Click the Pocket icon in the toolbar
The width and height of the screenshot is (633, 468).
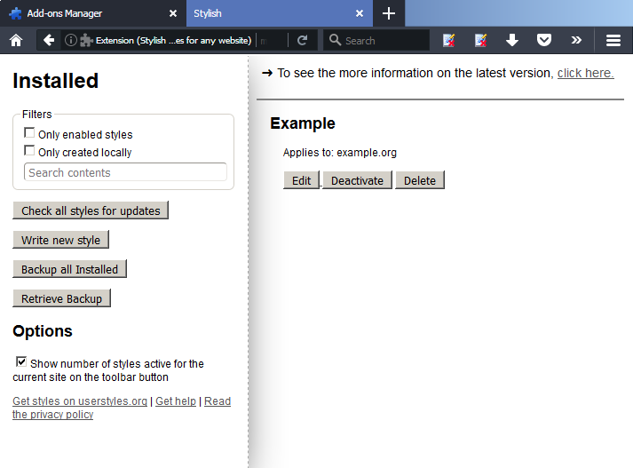543,40
